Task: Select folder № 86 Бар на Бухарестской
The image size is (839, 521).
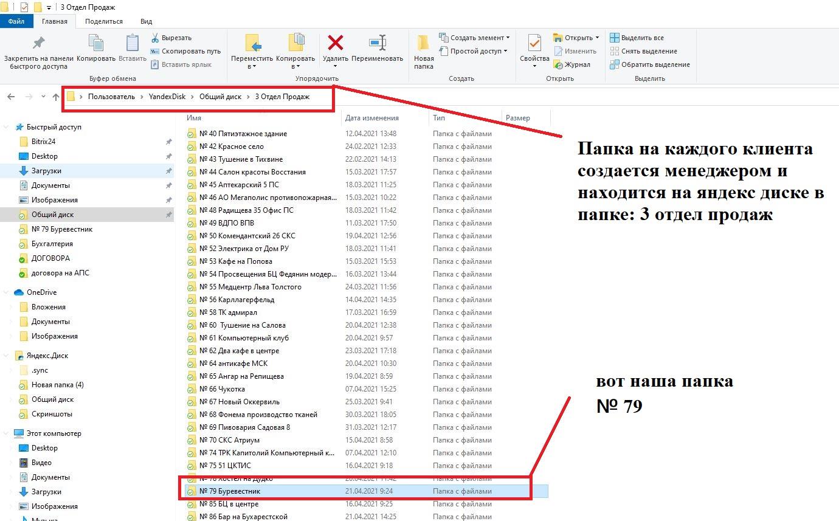Action: tap(365, 517)
